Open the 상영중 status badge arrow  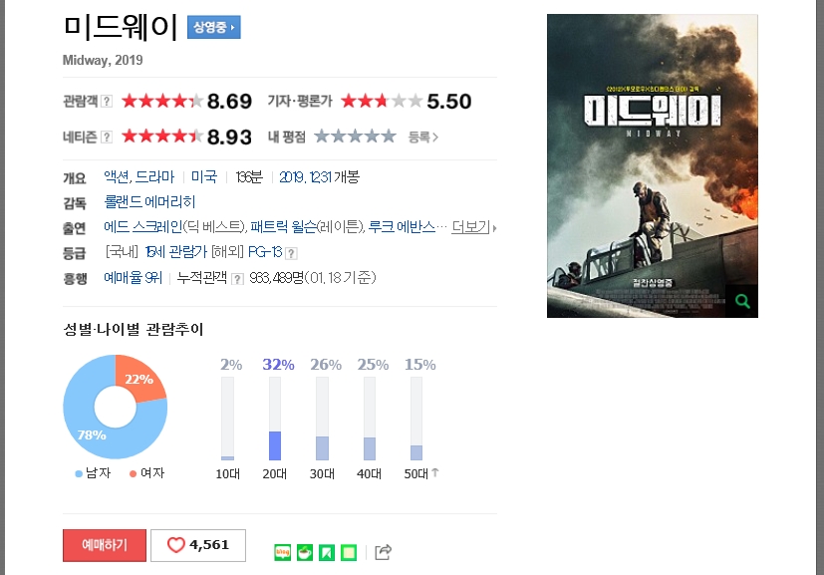pos(214,27)
